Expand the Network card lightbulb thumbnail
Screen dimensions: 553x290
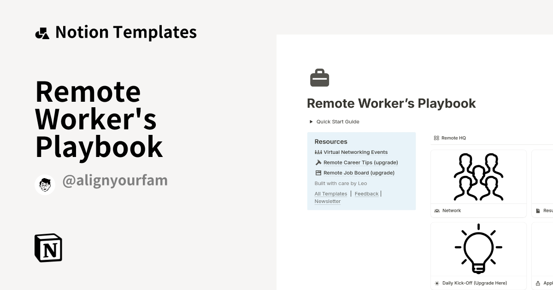point(478,249)
